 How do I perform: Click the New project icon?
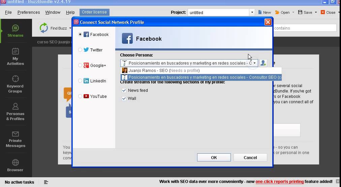pyautogui.click(x=260, y=12)
